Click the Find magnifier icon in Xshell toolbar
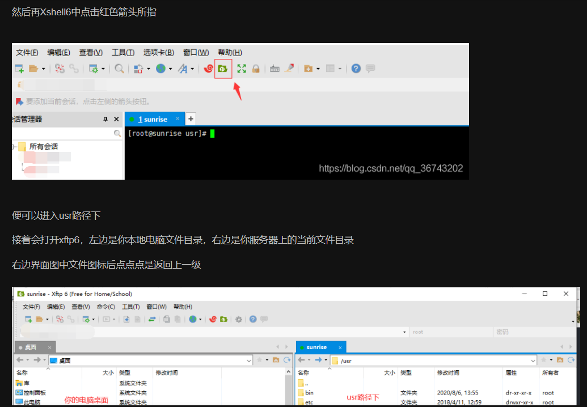587x407 pixels. tap(119, 69)
